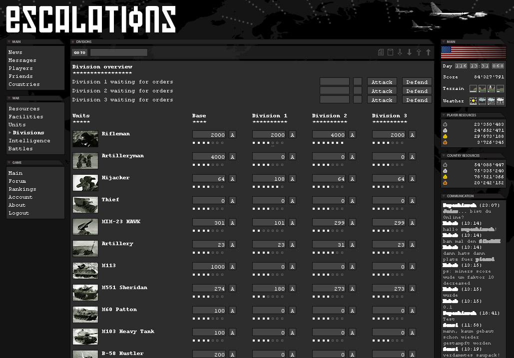Select the sunny weather icon

(473, 101)
